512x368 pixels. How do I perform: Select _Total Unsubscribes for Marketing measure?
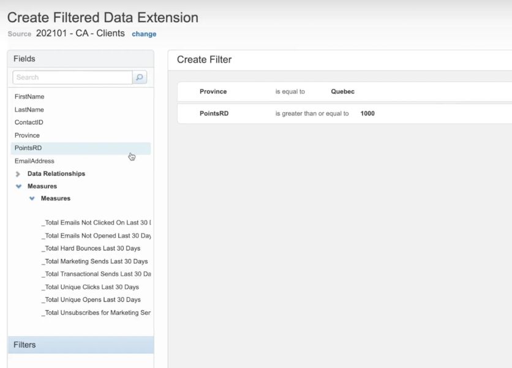pos(96,312)
